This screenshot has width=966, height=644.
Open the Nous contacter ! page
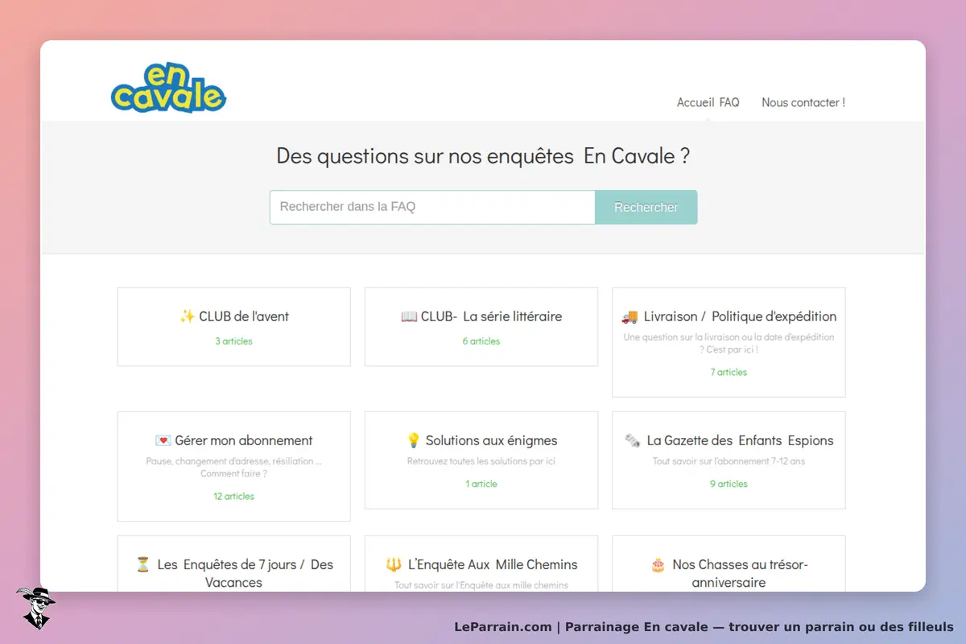(803, 102)
